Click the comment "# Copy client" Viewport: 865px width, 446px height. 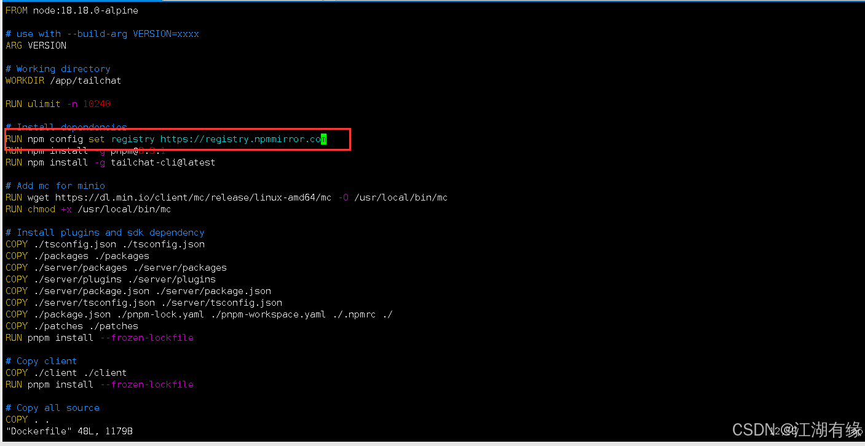point(41,361)
